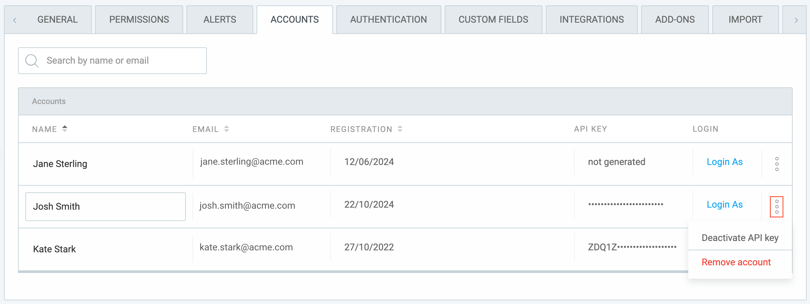Viewport: 810px width, 304px height.
Task: Click Login As for Jane Sterling
Action: coord(725,162)
